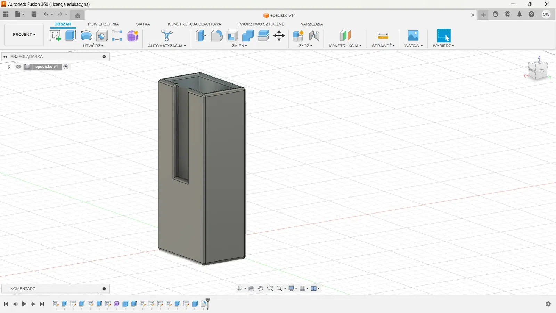Switch to the POWIERZCHNIA tab
Viewport: 556px width, 313px height.
103,24
